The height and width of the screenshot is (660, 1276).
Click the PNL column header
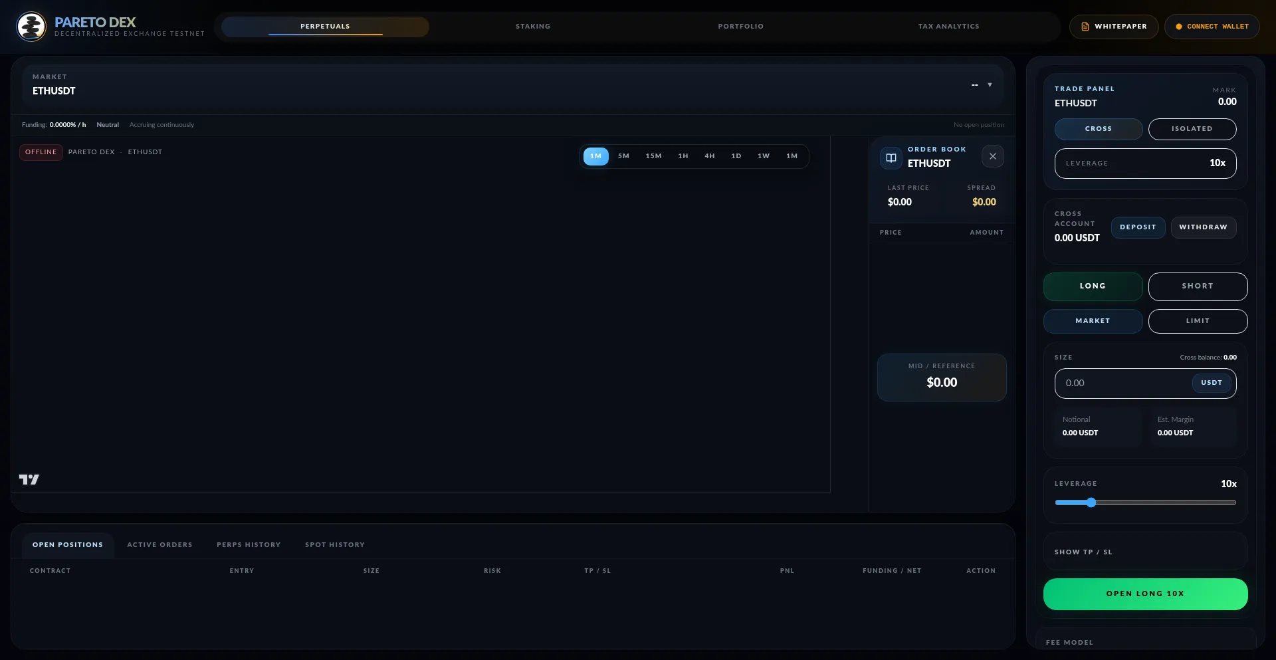787,571
